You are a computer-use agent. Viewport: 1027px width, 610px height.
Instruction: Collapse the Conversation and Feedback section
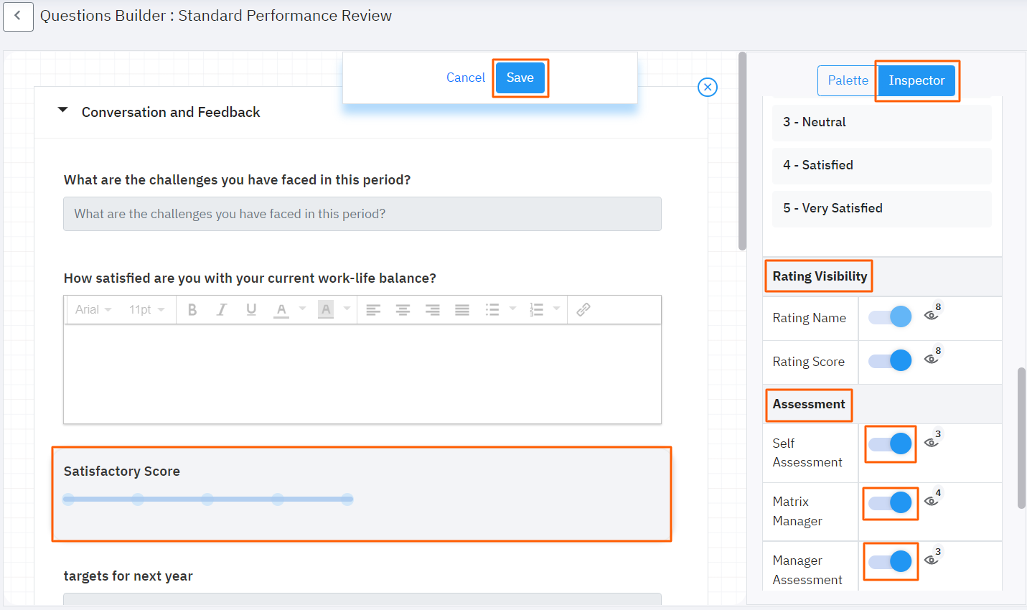(x=62, y=109)
